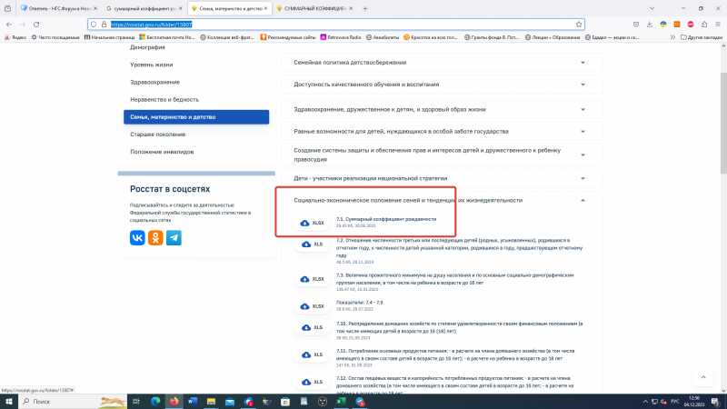Screen dimensions: 727x409
Task: Expand 'Семейная политика детствосбережения' section
Action: pos(583,63)
